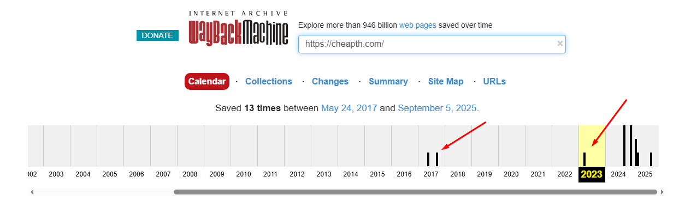Select year 2024 on the timeline
The width and height of the screenshot is (685, 201).
(618, 174)
